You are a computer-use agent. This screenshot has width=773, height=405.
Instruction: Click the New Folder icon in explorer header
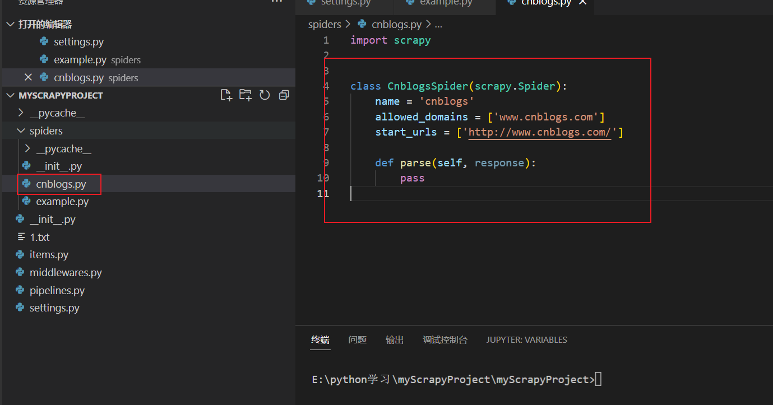246,95
